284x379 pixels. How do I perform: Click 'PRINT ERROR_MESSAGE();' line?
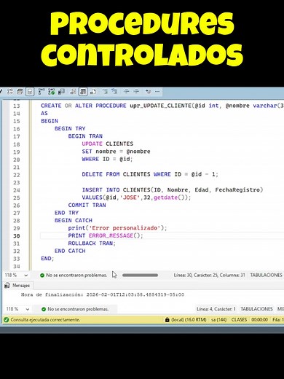(x=106, y=235)
